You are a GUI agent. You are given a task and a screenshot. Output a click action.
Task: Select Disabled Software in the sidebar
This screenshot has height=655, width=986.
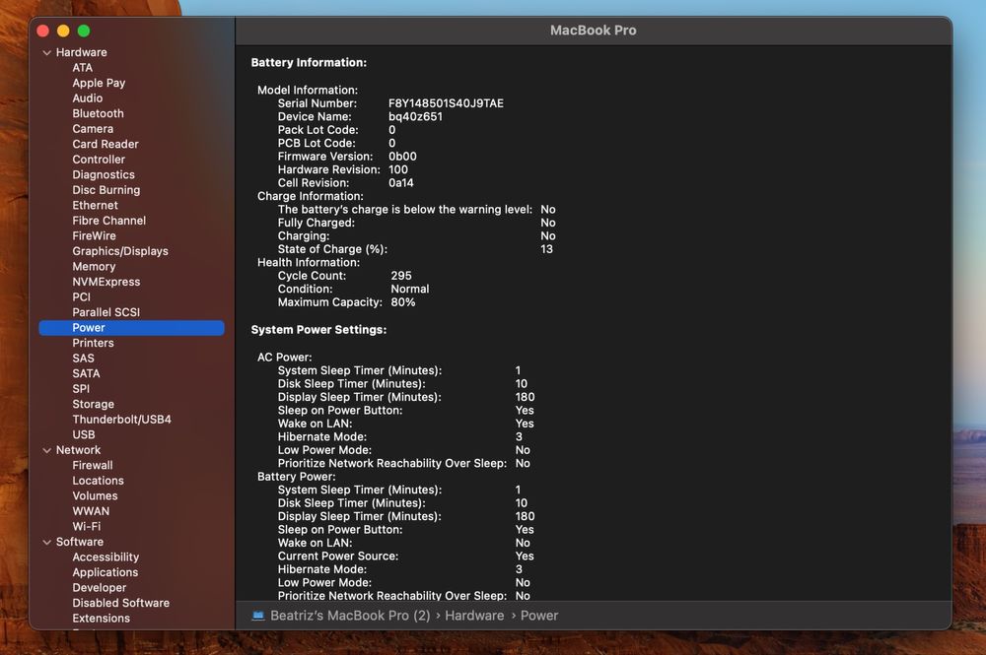coord(120,603)
